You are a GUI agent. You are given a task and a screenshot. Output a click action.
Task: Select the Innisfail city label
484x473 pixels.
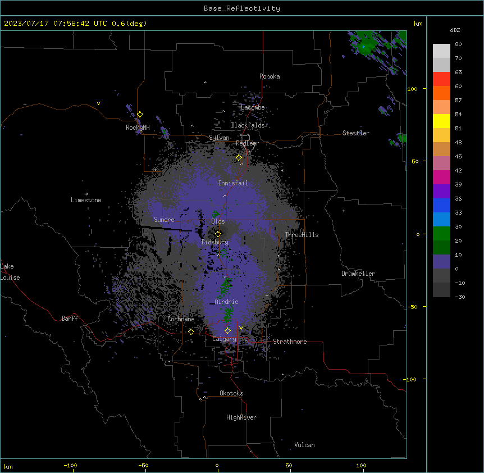pos(233,183)
